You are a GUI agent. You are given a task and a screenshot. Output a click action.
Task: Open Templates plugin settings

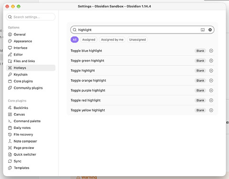(31, 168)
